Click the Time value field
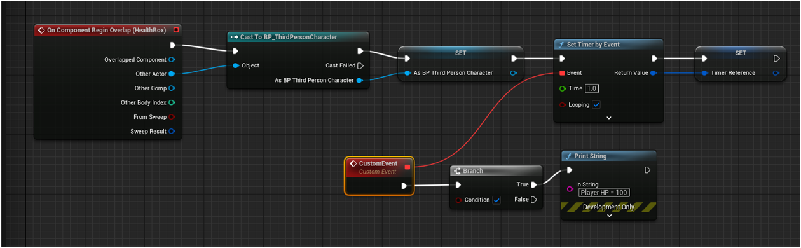The image size is (801, 248). [x=592, y=88]
